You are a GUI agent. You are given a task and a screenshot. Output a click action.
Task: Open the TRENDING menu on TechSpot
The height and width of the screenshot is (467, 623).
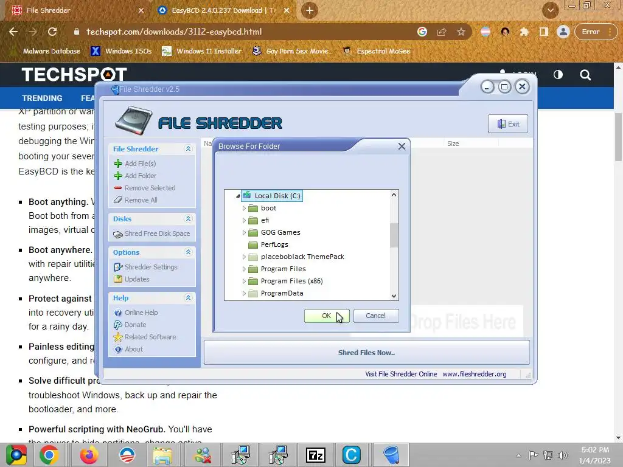click(42, 98)
